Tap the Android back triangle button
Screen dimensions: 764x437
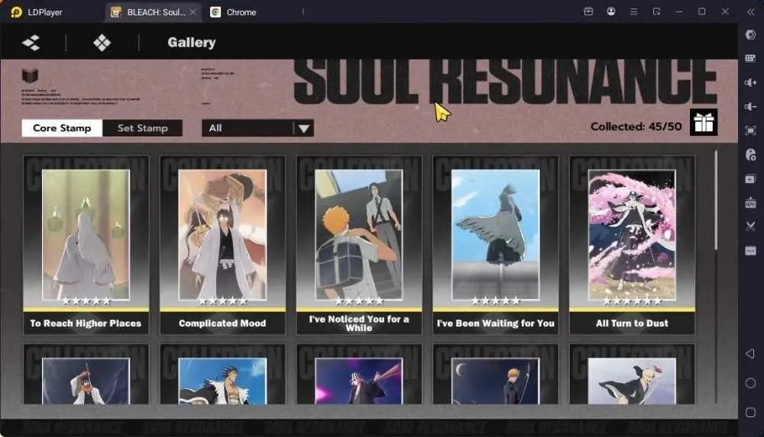click(x=750, y=354)
